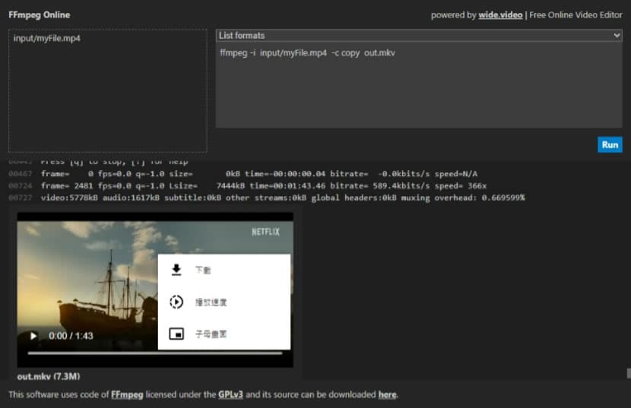Click the 'here' source download link
The height and width of the screenshot is (408, 631).
point(387,394)
